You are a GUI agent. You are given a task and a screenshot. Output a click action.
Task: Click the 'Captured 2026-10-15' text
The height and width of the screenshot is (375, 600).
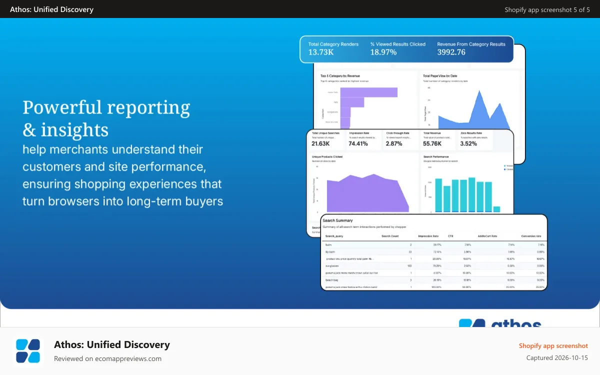click(557, 358)
